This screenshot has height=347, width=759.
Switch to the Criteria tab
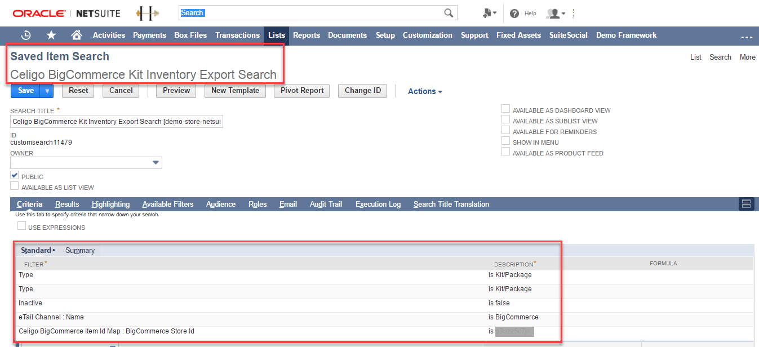click(x=29, y=204)
